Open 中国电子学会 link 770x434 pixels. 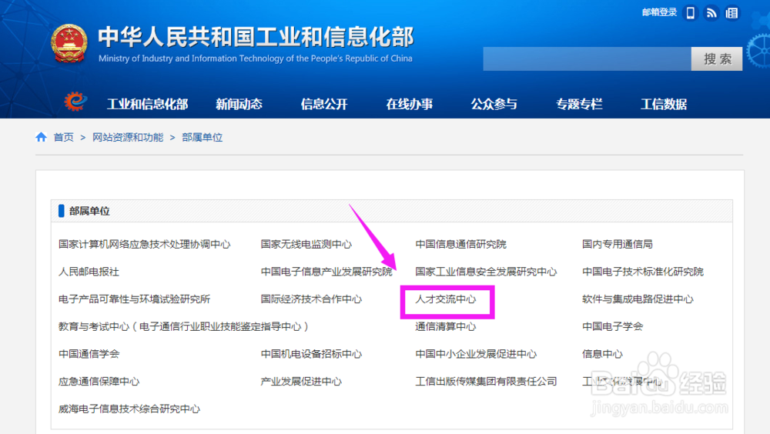point(612,326)
